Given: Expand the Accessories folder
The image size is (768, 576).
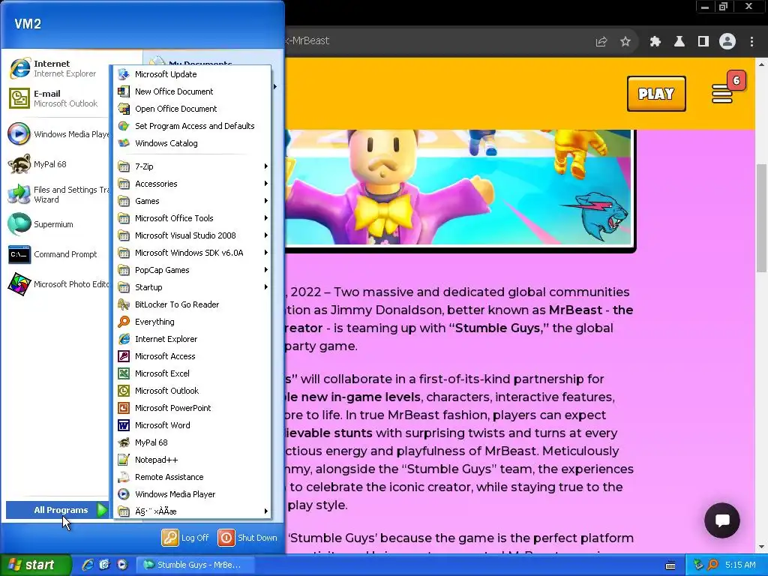Looking at the screenshot, I should click(x=192, y=184).
